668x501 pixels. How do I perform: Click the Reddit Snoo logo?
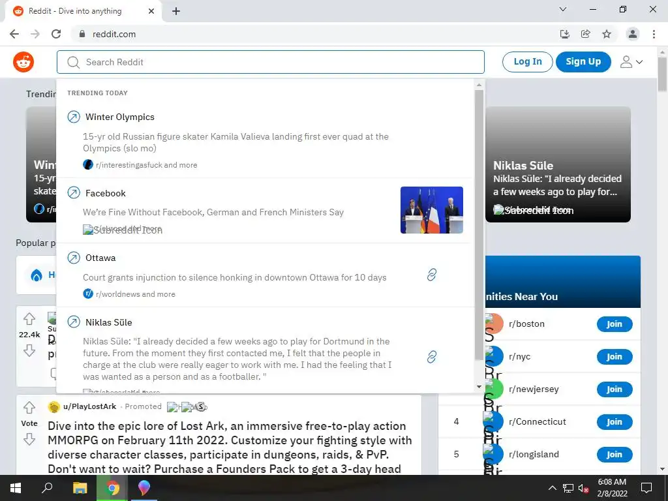coord(23,62)
